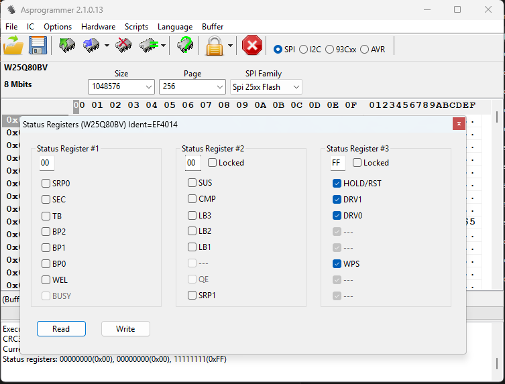Uncheck the HOLD/RST checkbox
The height and width of the screenshot is (384, 505).
tap(337, 183)
